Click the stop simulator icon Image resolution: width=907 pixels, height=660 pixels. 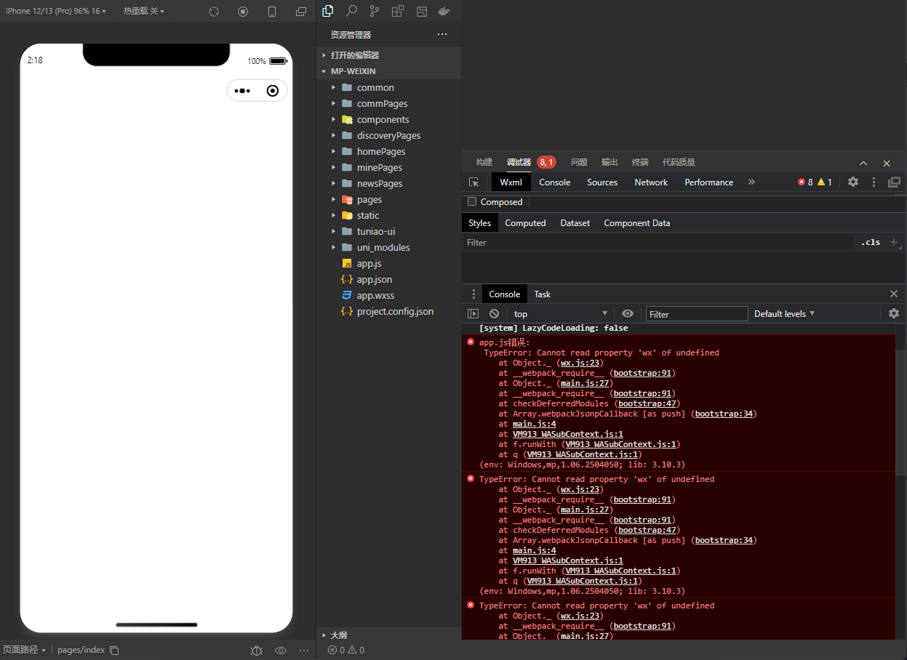click(243, 12)
